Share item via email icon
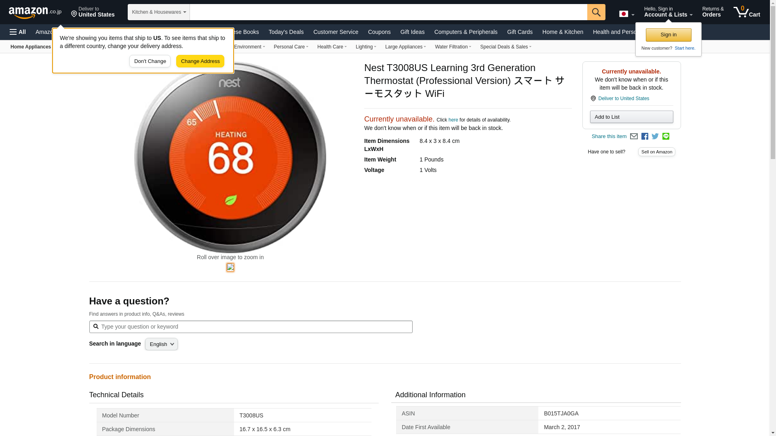776x436 pixels. click(x=634, y=136)
